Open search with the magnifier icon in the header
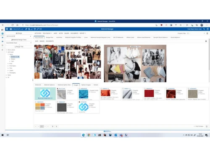Screen dimensions: 210x157 (204, 29)
